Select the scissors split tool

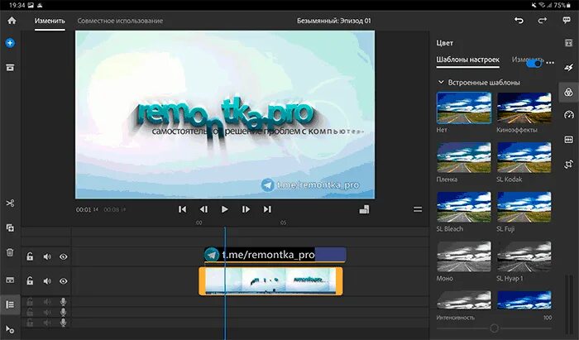point(10,203)
